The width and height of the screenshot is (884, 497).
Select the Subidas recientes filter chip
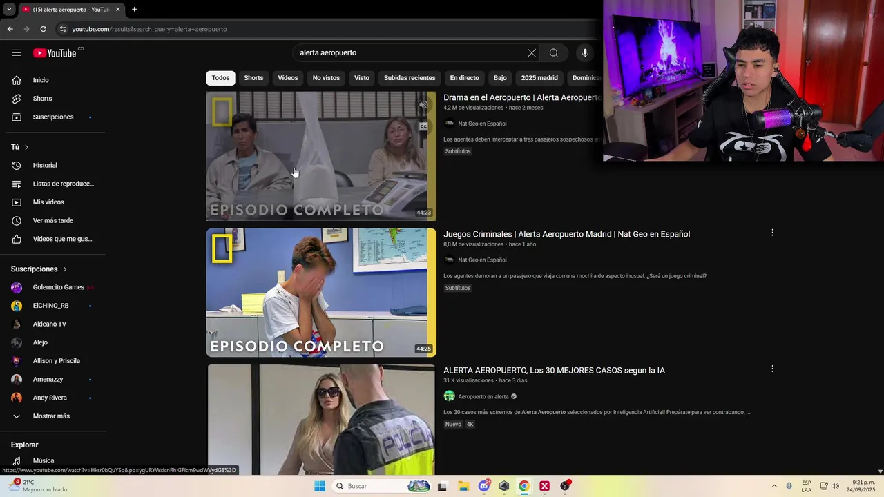point(410,78)
